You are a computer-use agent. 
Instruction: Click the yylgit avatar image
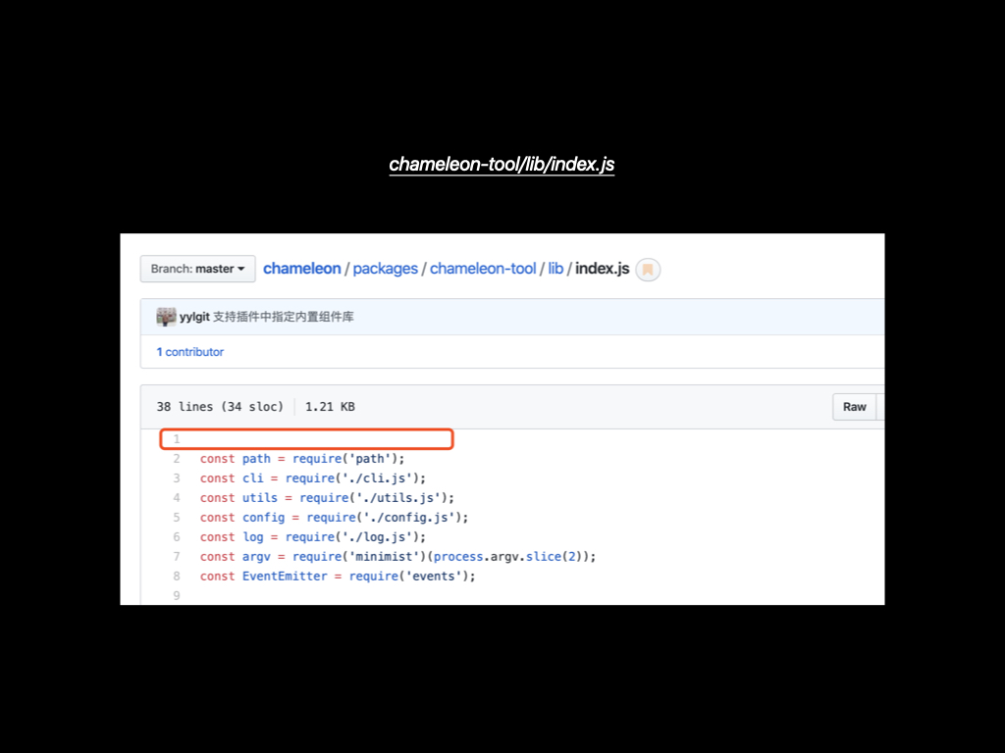click(166, 317)
